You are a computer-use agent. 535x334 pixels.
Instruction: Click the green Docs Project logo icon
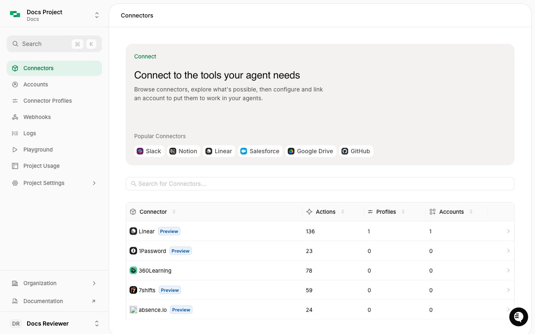(15, 15)
